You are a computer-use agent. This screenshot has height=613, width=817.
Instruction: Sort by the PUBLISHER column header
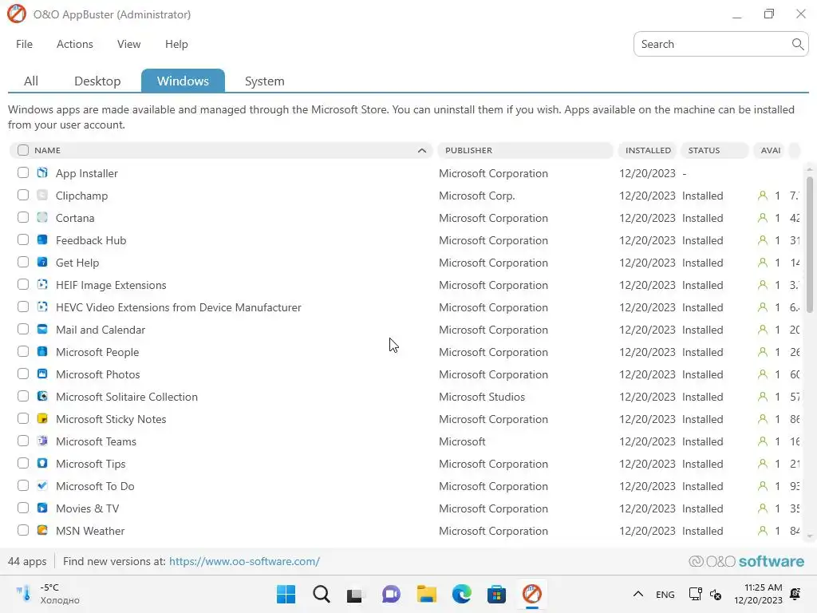[525, 150]
